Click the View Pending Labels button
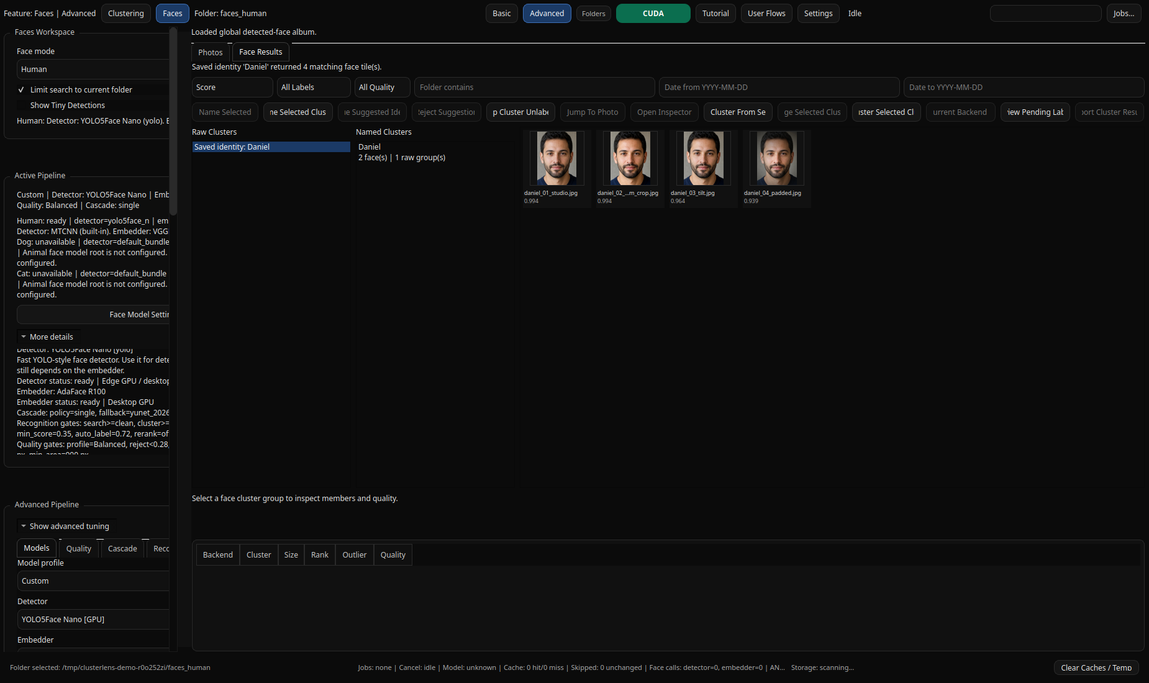The image size is (1149, 683). pos(1035,112)
